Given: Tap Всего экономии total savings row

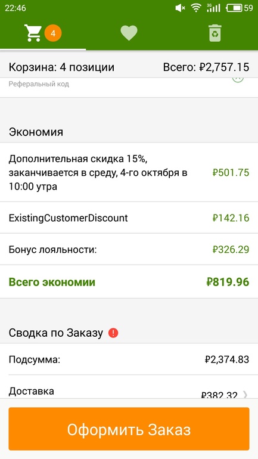Looking at the screenshot, I should (x=129, y=282).
